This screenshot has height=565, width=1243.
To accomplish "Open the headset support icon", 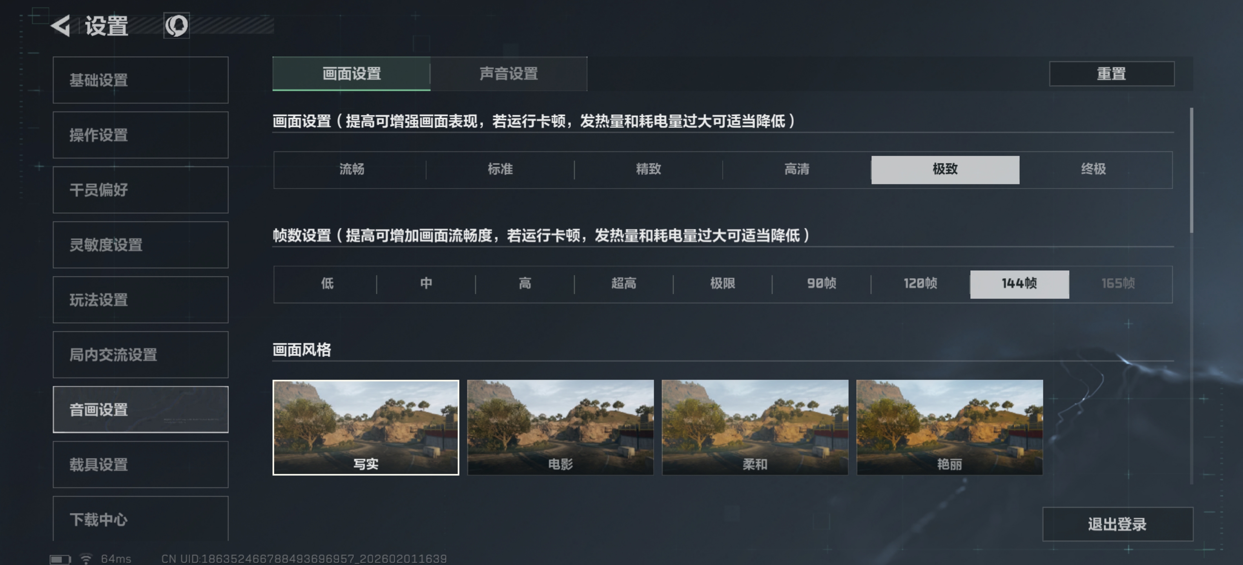I will 176,26.
